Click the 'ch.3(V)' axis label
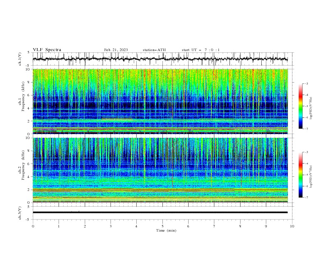This screenshot has width=329, height=254. [20, 213]
